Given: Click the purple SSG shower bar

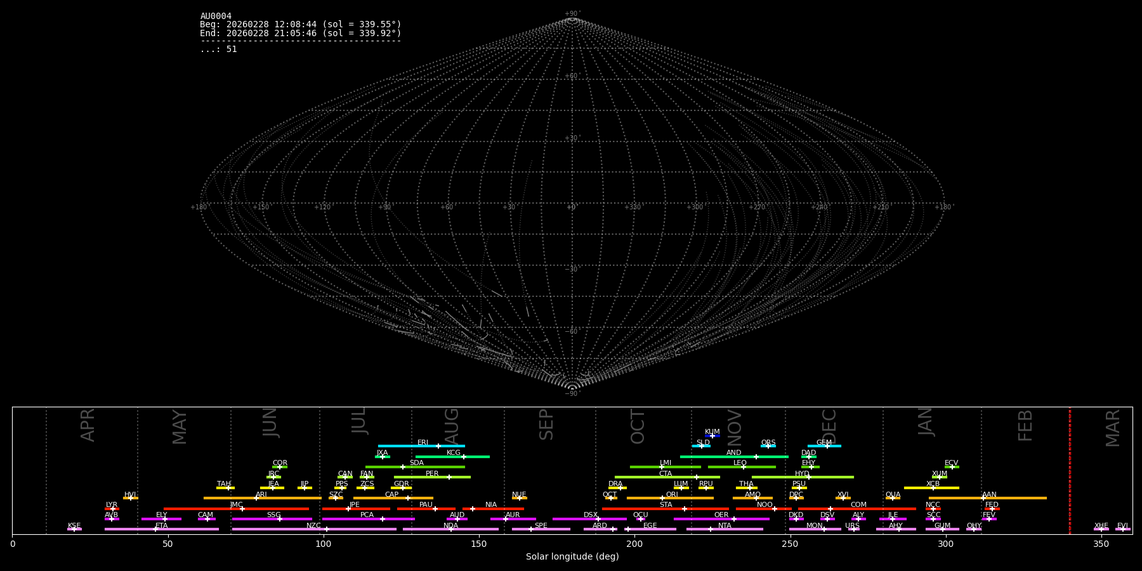Looking at the screenshot, I should click(x=272, y=519).
